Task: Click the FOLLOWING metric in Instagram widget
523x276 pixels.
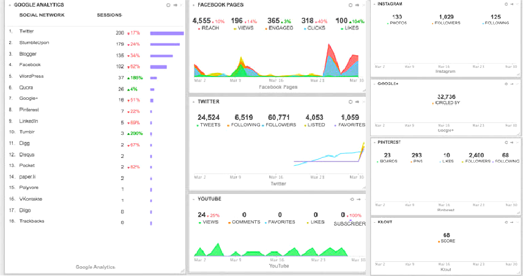Action: pyautogui.click(x=495, y=20)
